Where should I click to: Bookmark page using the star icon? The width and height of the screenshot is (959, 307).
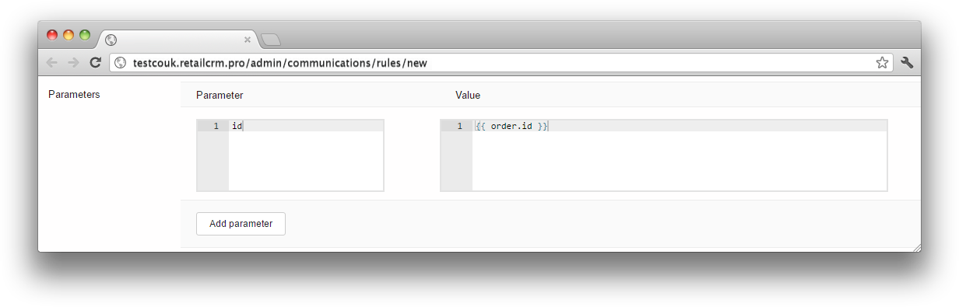pos(882,63)
